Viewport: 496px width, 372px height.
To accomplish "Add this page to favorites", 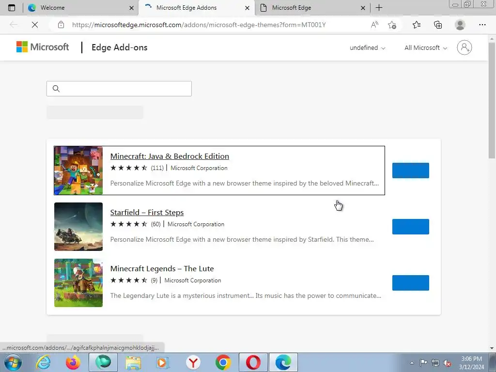I will pyautogui.click(x=392, y=25).
